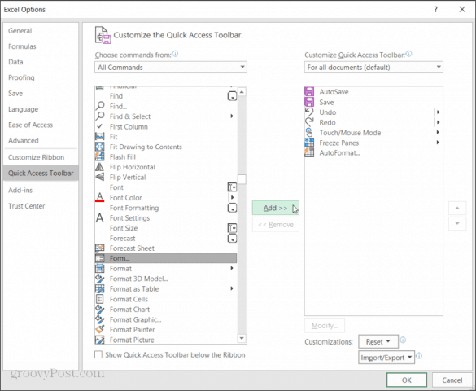Open the Proofing options tab

point(21,77)
